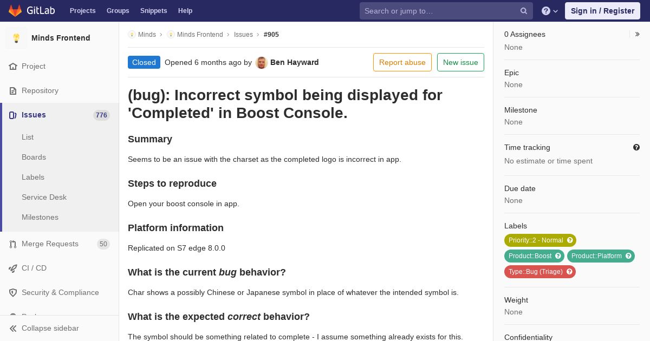Click the Weight heading

pyautogui.click(x=516, y=300)
